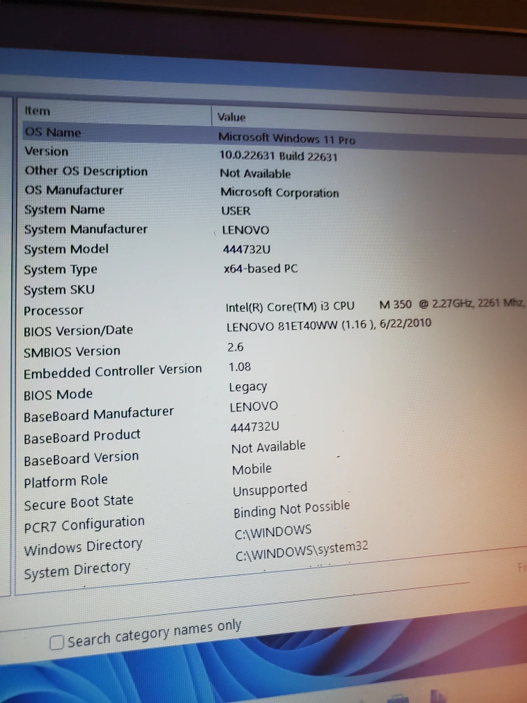This screenshot has width=527, height=703.
Task: Select BIOS Version/Date label
Action: click(x=78, y=331)
